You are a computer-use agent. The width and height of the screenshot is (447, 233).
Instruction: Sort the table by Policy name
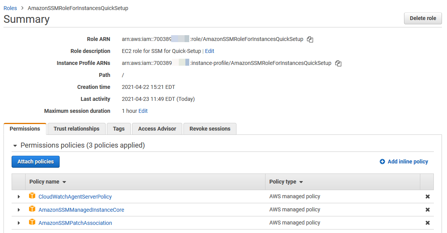pos(48,182)
